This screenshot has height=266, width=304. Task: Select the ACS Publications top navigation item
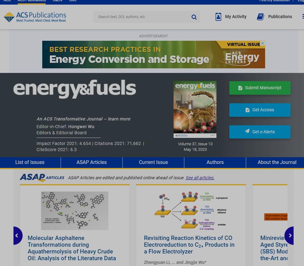pos(31,1)
